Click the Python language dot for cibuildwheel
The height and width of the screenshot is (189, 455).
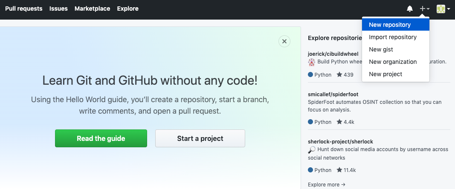point(310,74)
